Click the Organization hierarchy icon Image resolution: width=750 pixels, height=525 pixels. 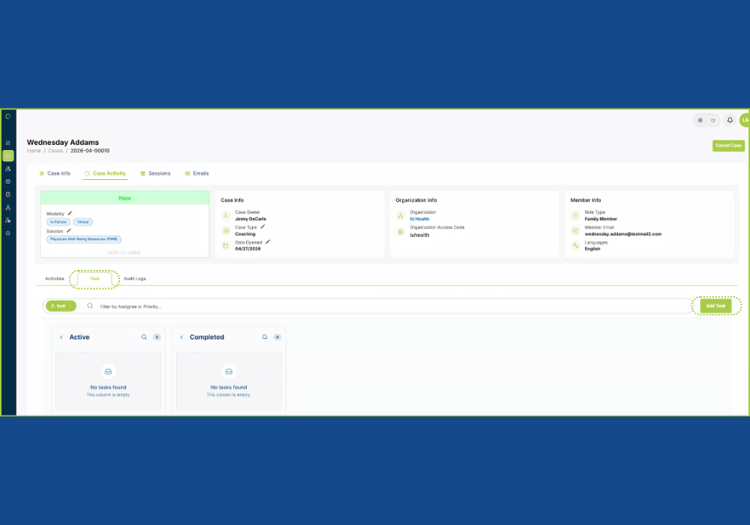tap(400, 216)
